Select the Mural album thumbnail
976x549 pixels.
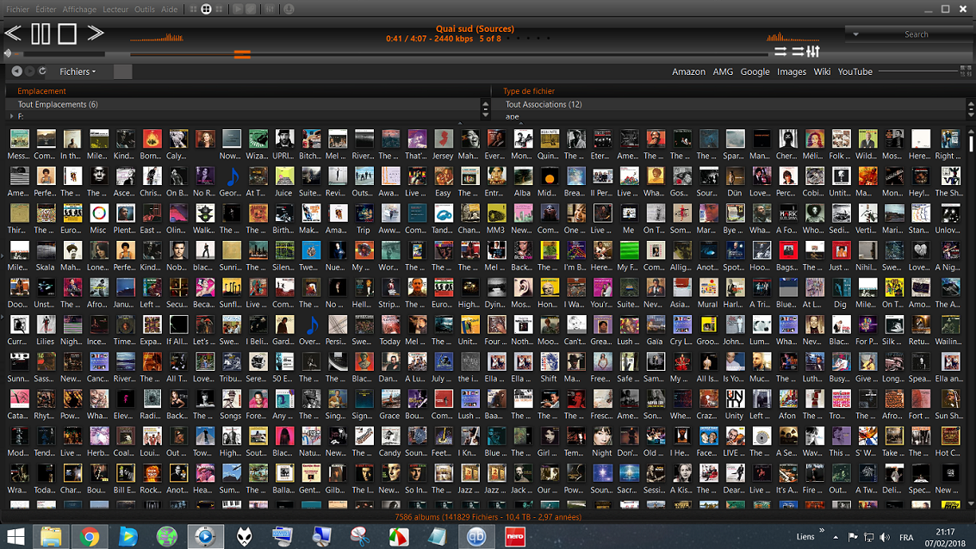pos(708,287)
